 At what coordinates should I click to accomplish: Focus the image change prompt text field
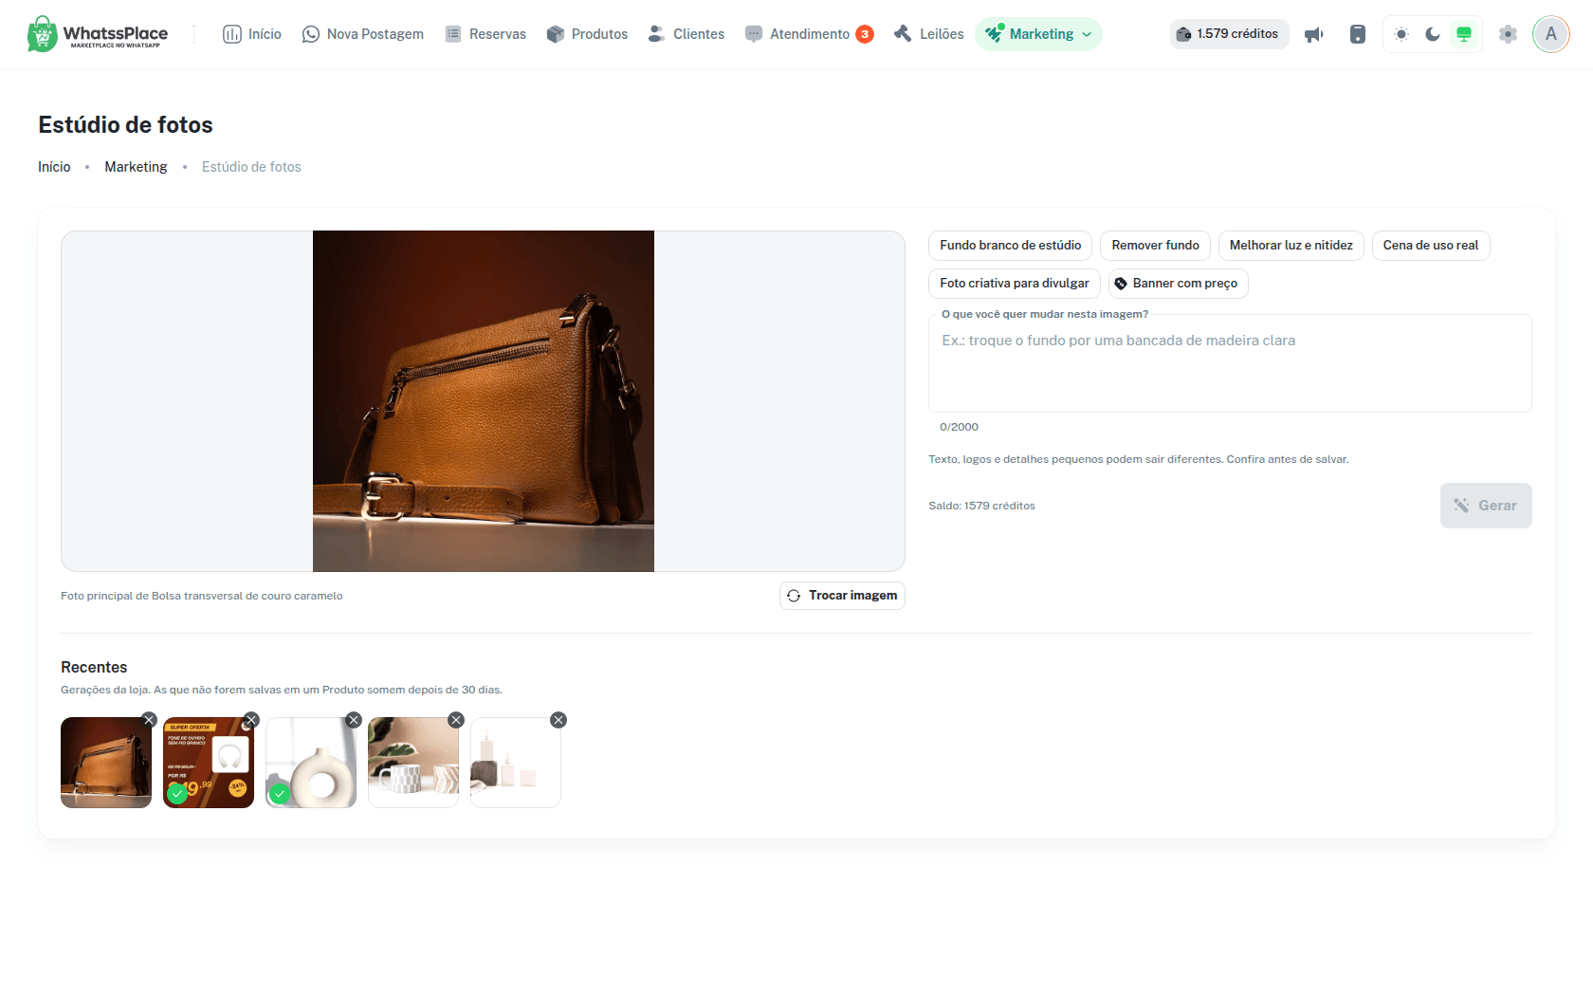tap(1230, 364)
